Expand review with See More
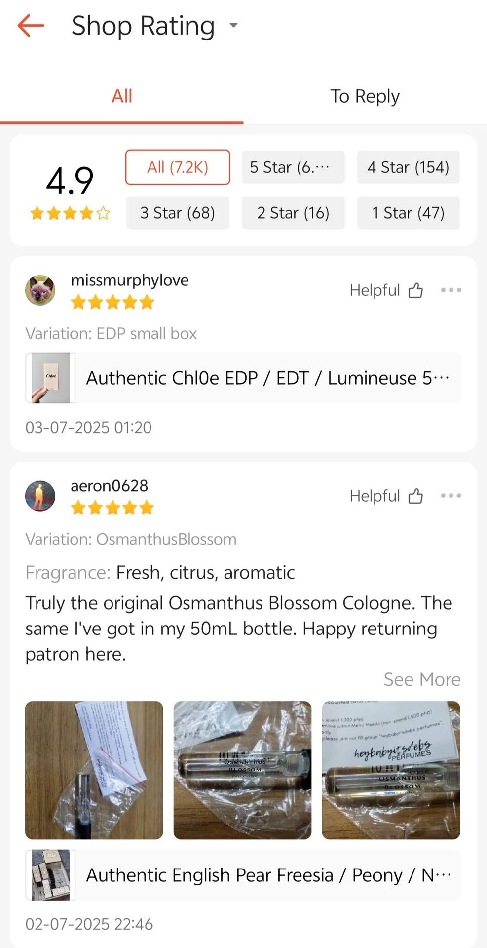This screenshot has height=948, width=487. pos(422,680)
